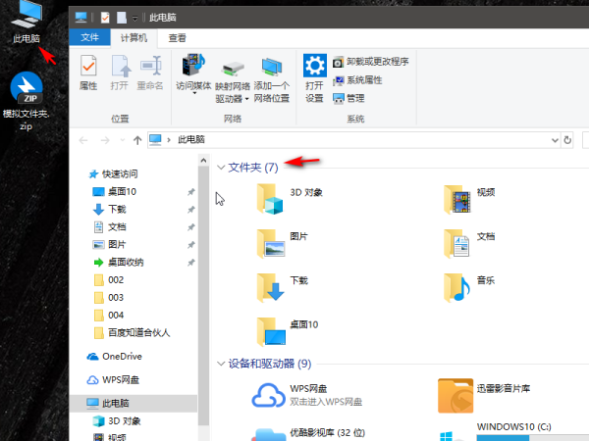Open 访问媒体 (Access media) ribbon icon
Image resolution: width=589 pixels, height=441 pixels.
click(193, 73)
